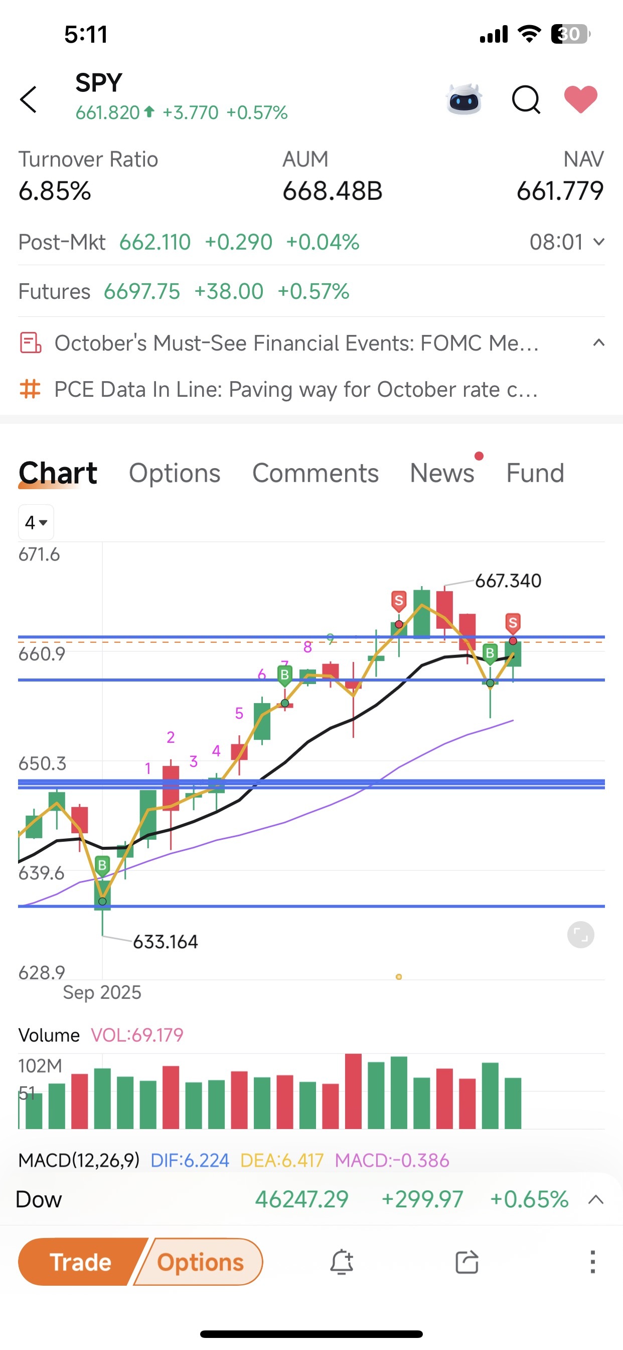The image size is (623, 1350).
Task: Switch to the Options tab
Action: coord(175,473)
